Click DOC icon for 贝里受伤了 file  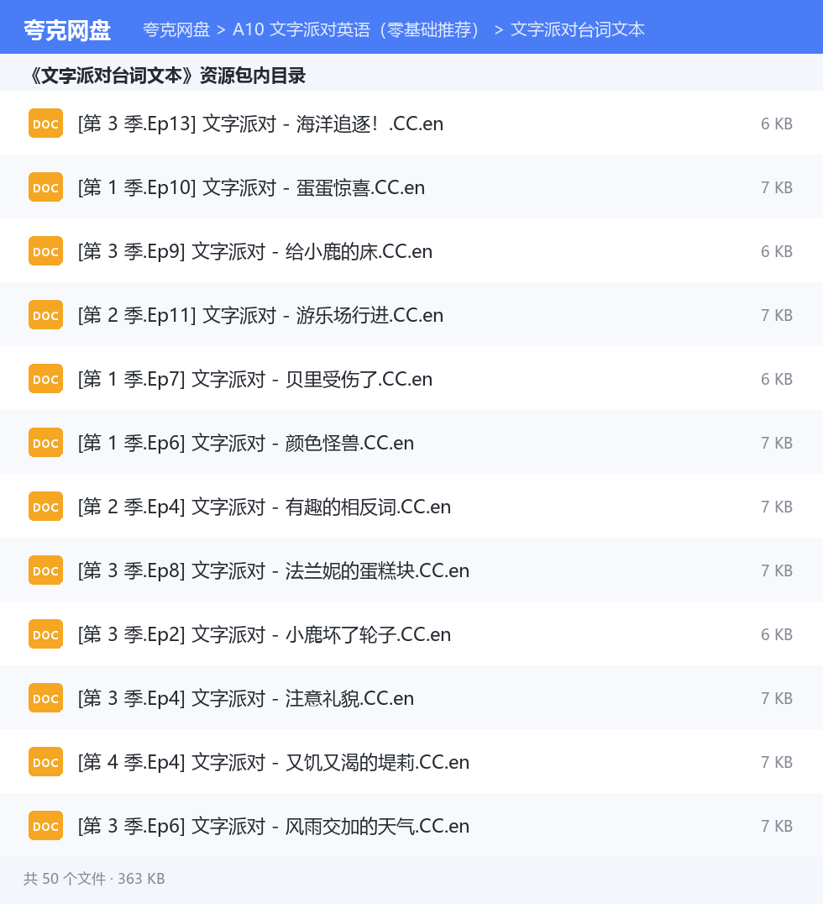click(x=45, y=379)
